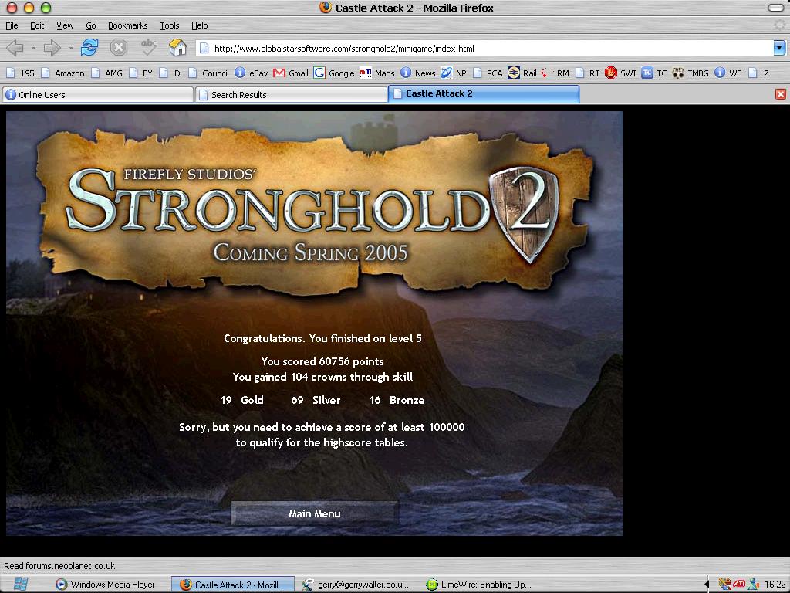Open the File menu
Image resolution: width=790 pixels, height=593 pixels.
[12, 25]
